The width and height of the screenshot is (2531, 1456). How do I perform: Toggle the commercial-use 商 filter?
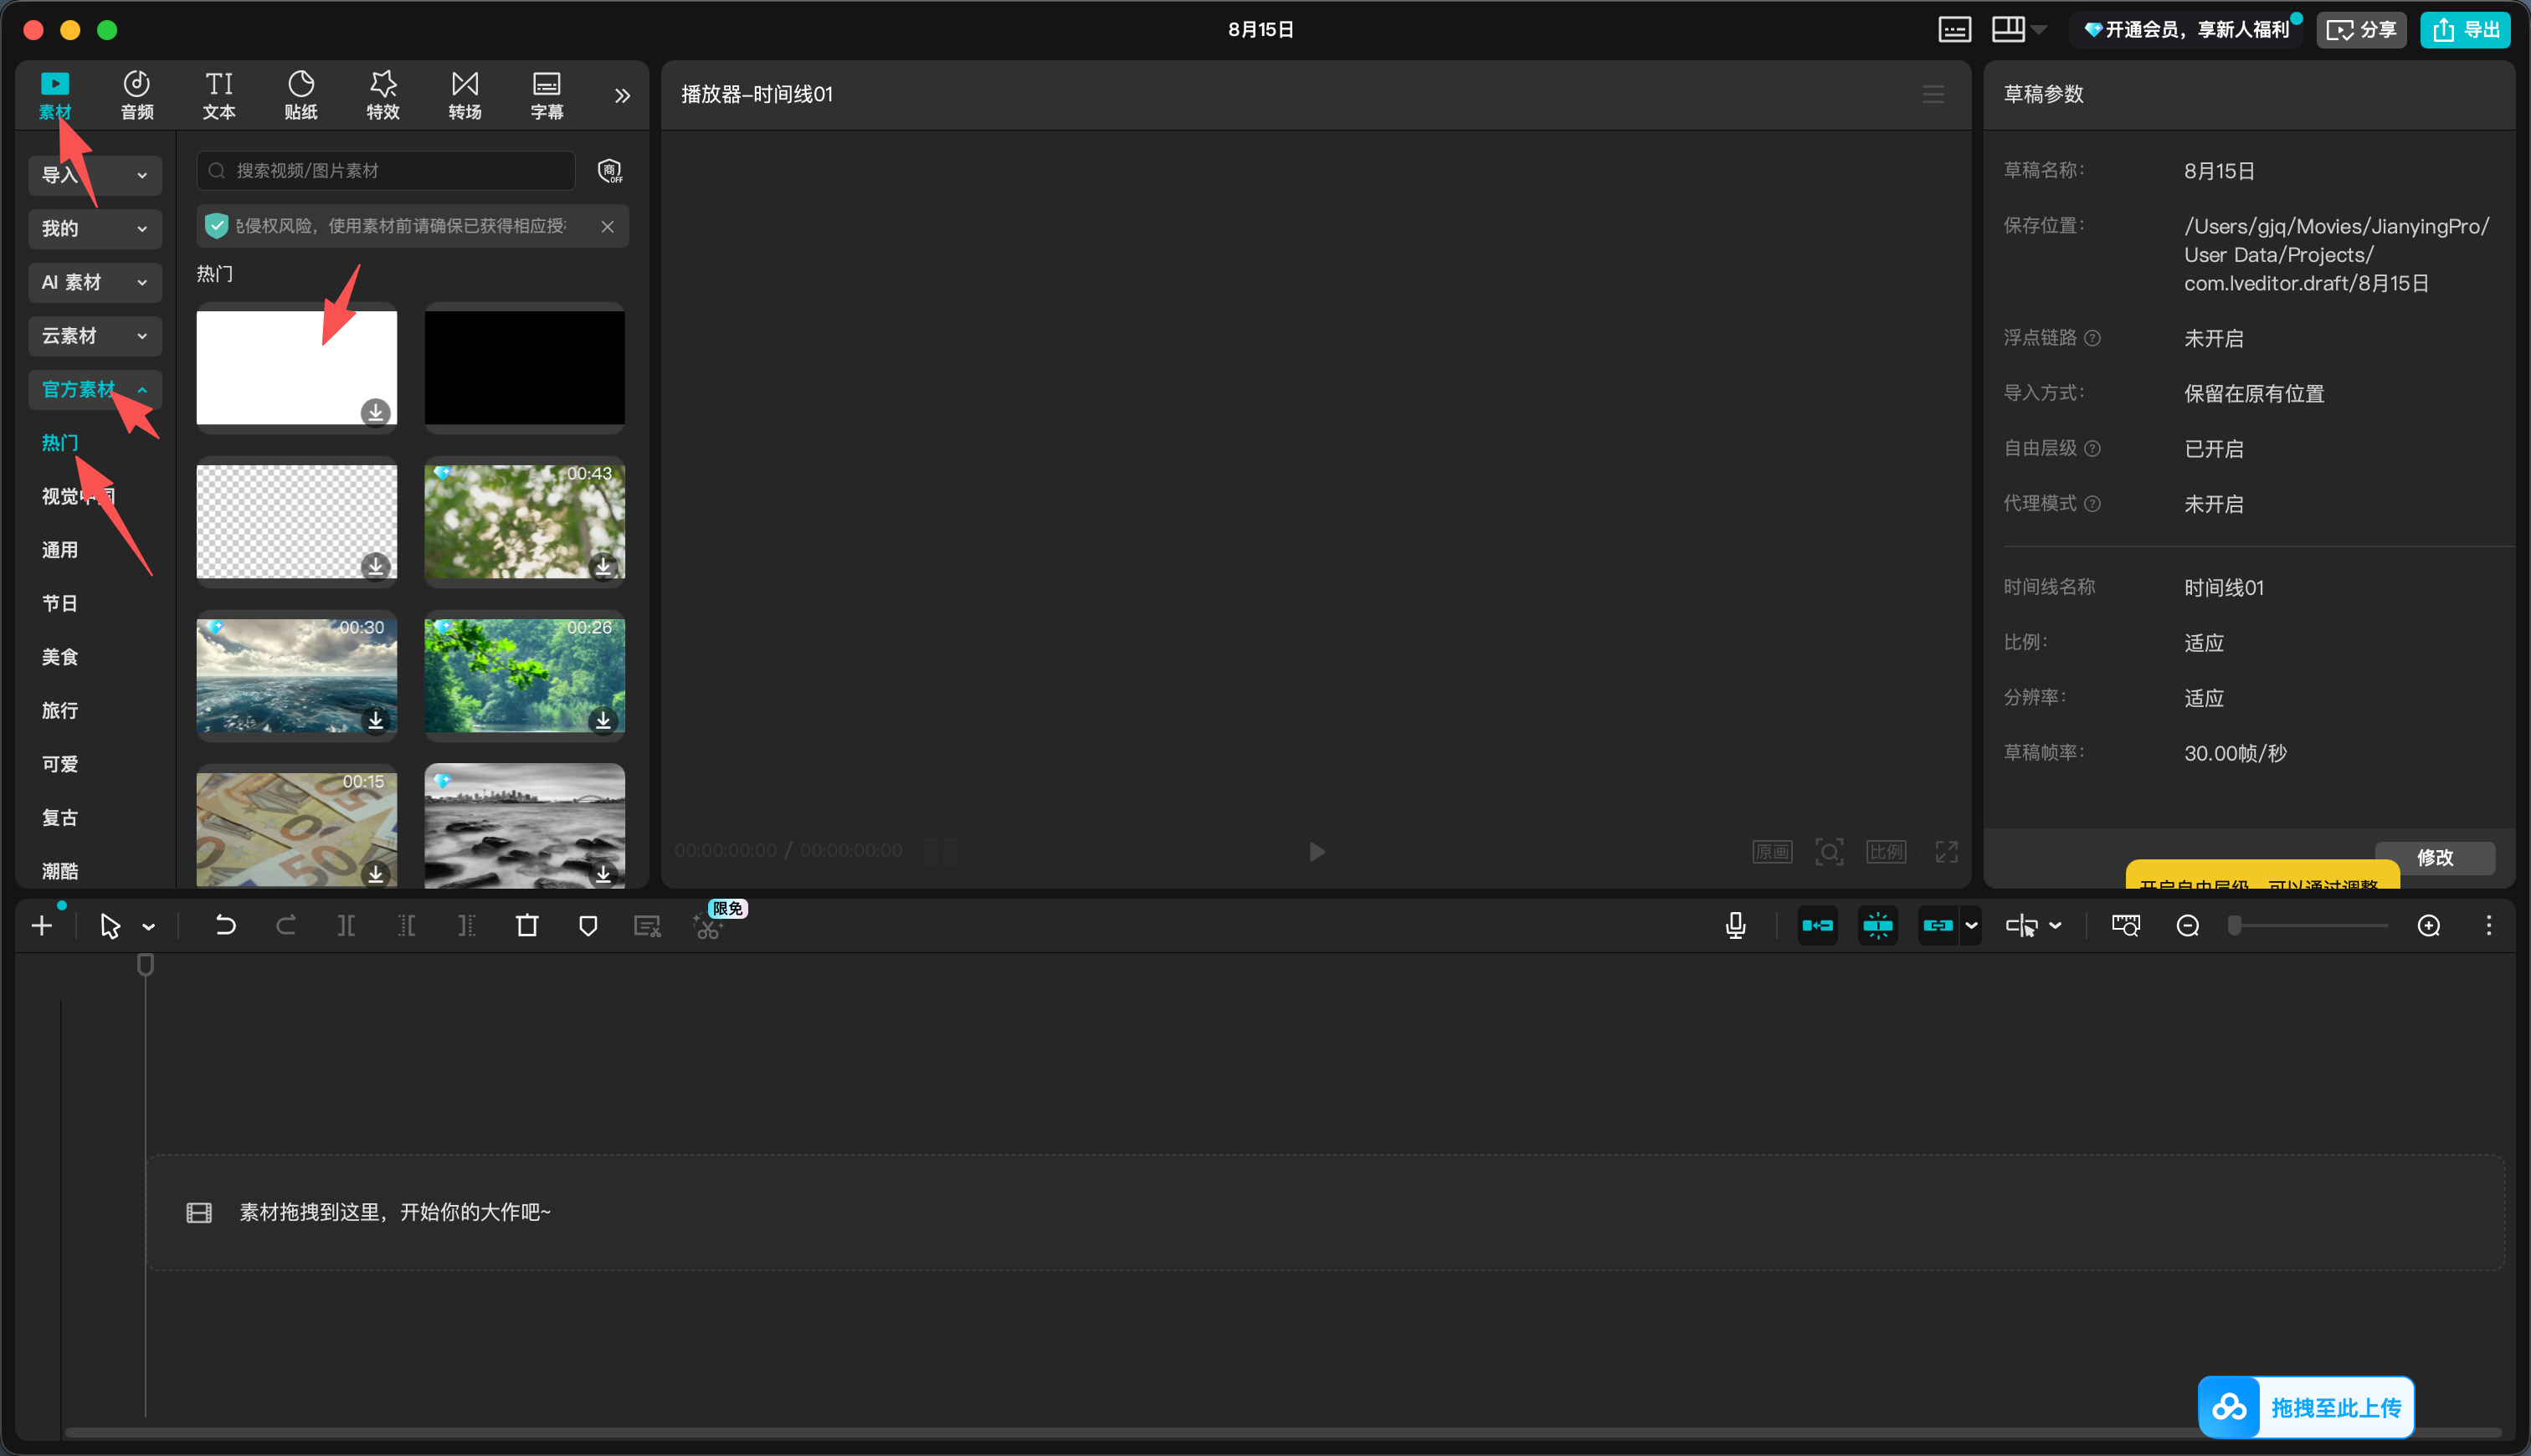[610, 171]
